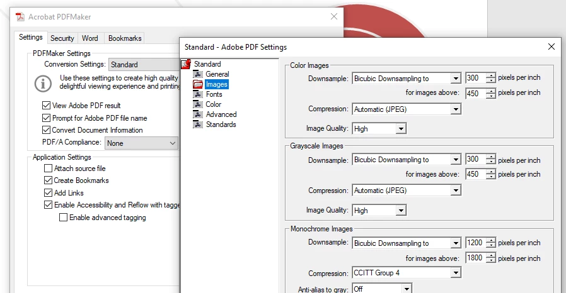Click the Advanced tree item icon

click(198, 114)
